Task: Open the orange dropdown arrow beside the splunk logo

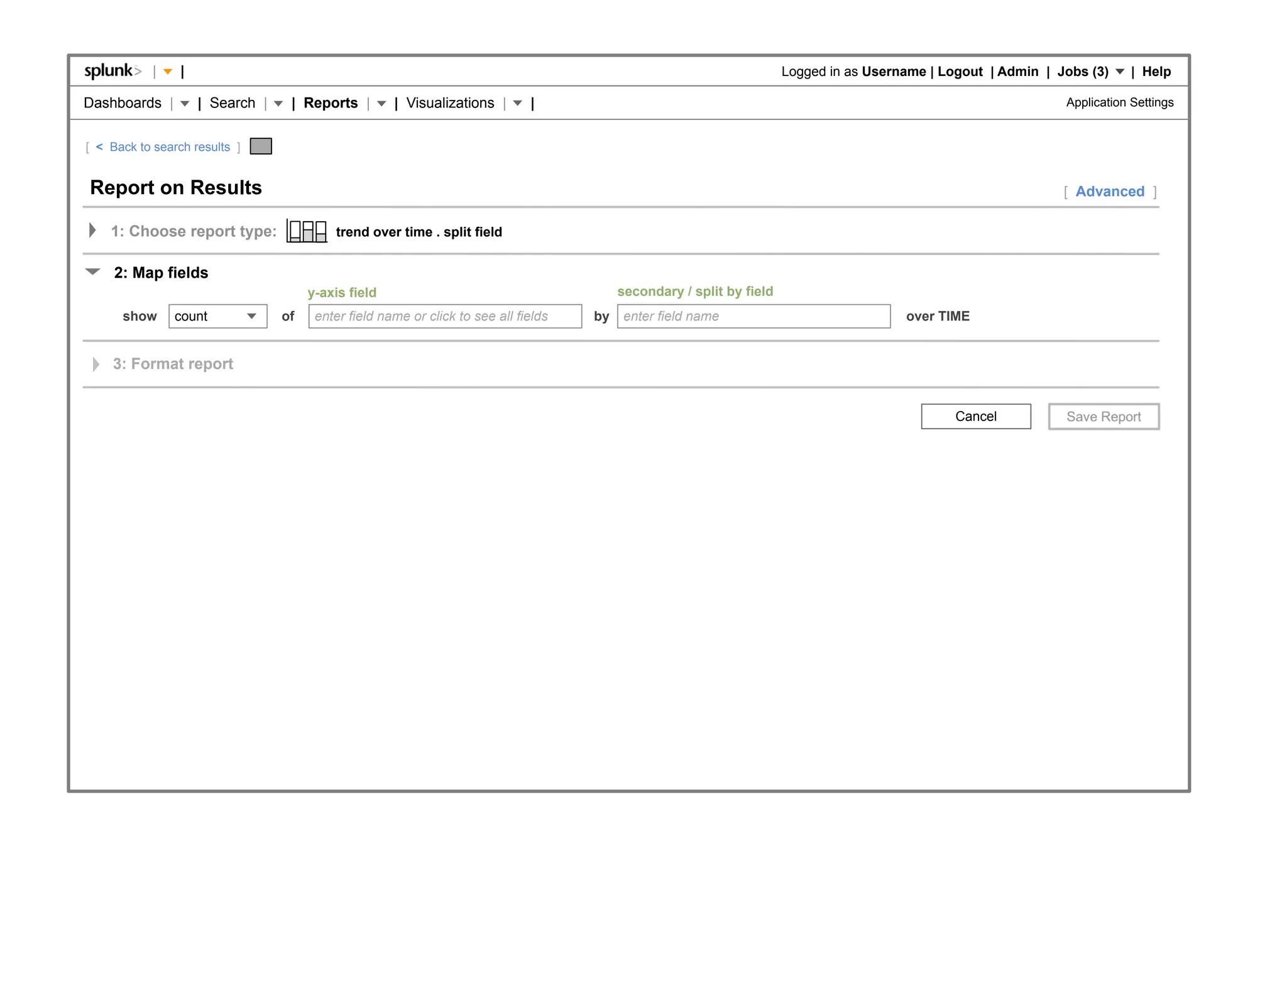Action: (x=168, y=72)
